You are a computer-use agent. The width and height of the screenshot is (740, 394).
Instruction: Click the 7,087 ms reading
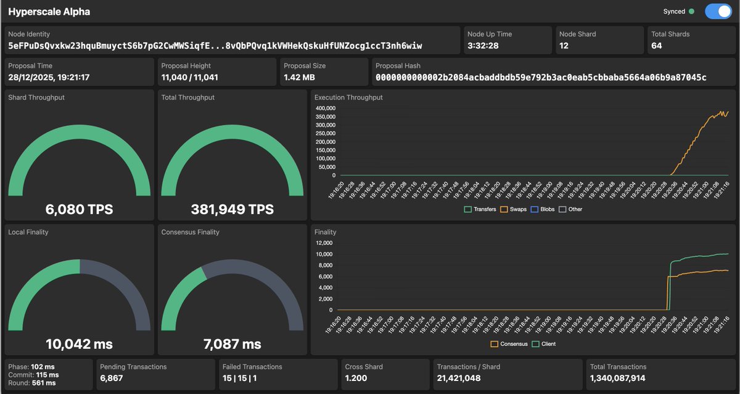pyautogui.click(x=232, y=344)
